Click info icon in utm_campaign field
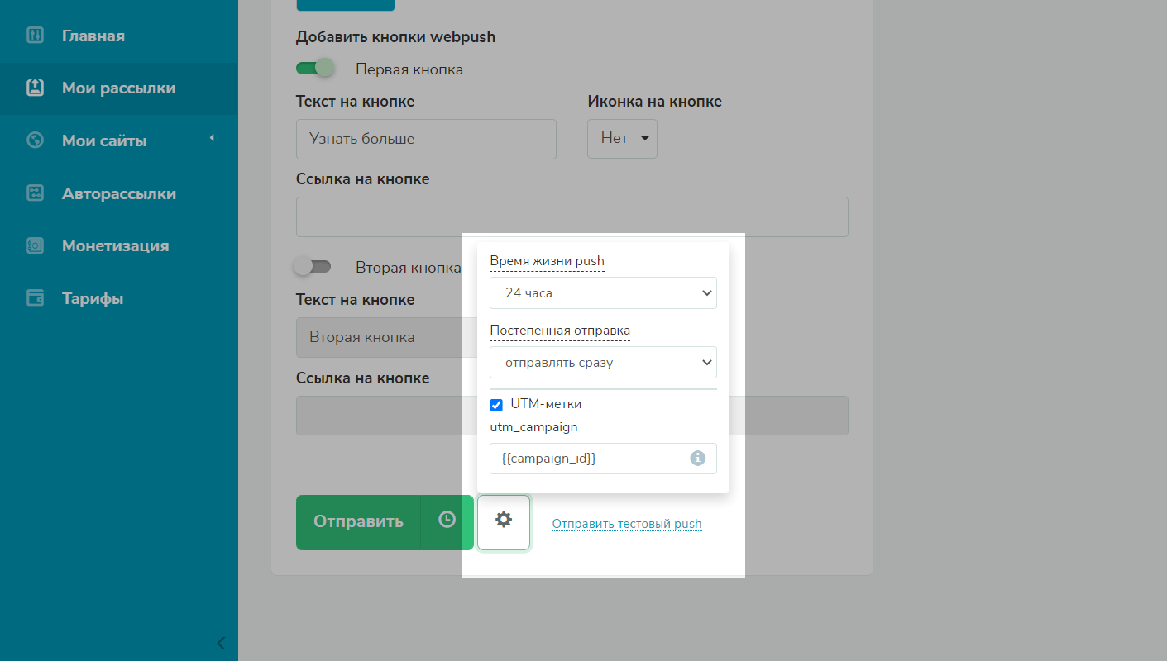 point(698,458)
